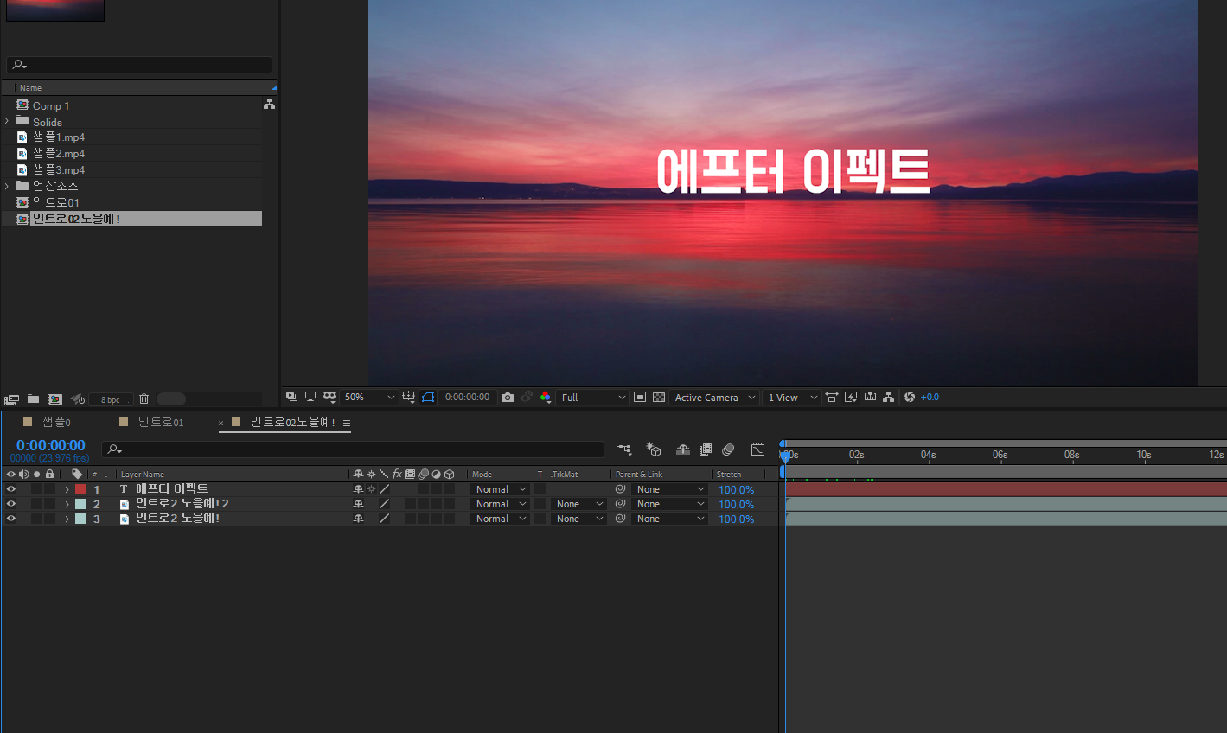Viewport: 1227px width, 733px height.
Task: Click the Always Preview This View icon
Action: pyautogui.click(x=291, y=397)
